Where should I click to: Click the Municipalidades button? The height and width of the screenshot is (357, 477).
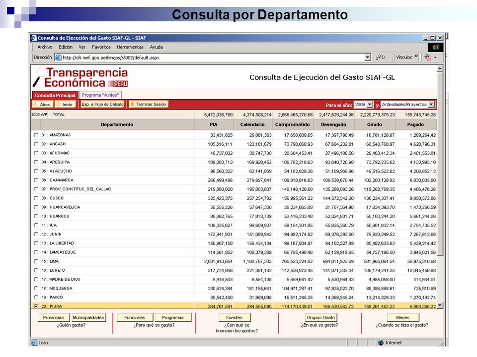click(88, 317)
